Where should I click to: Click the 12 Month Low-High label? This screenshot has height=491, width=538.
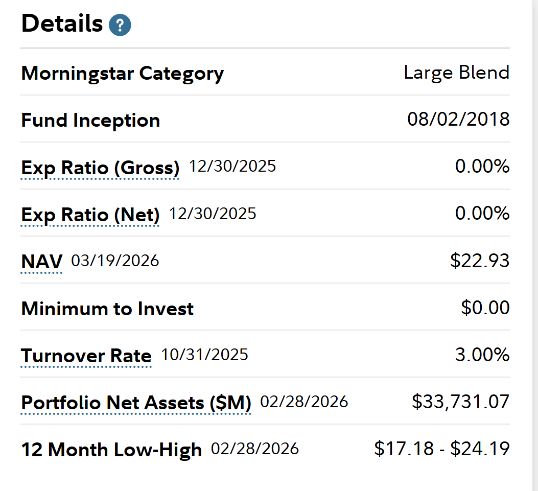[x=111, y=450]
